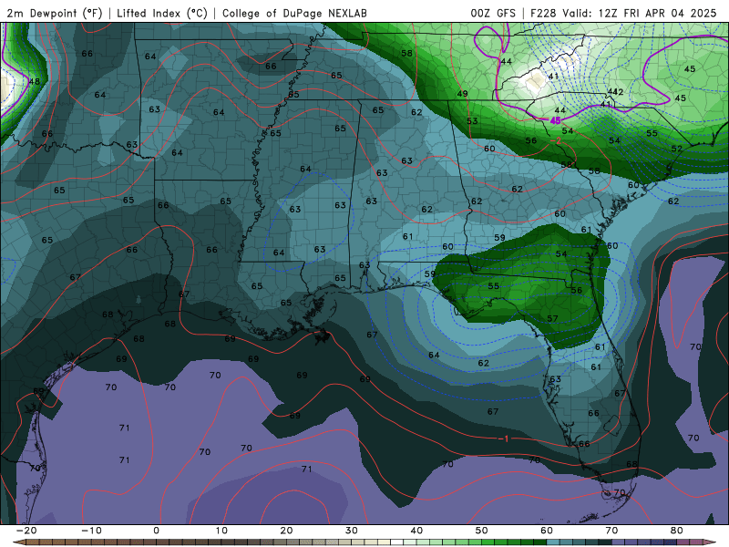Click the "-20" colorbar label

click(26, 531)
